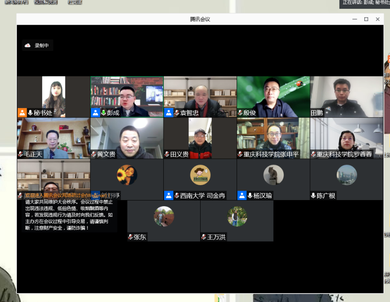The width and height of the screenshot is (390, 302).
Task: Click the muted mic icon beside 王万洪
Action: coord(204,237)
